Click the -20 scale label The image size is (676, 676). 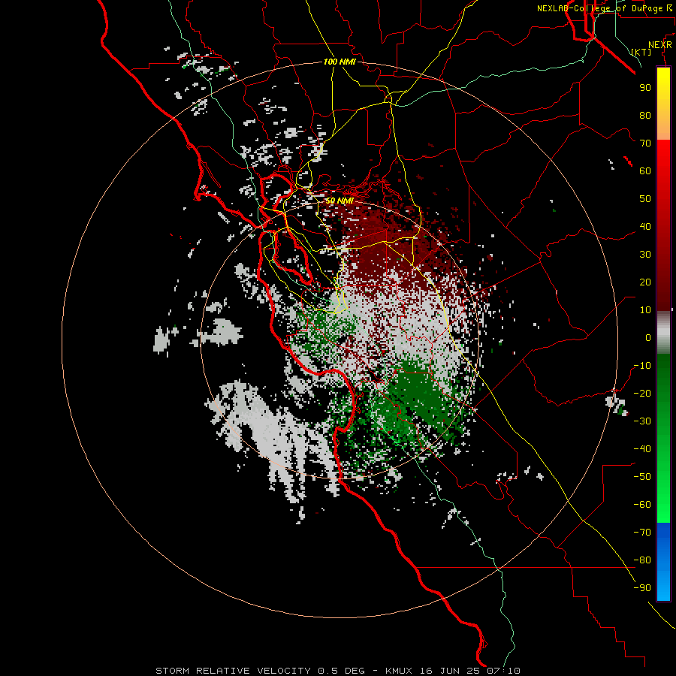tap(642, 393)
